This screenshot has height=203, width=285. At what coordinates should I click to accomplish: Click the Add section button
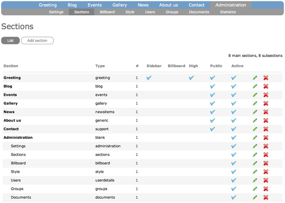click(37, 41)
